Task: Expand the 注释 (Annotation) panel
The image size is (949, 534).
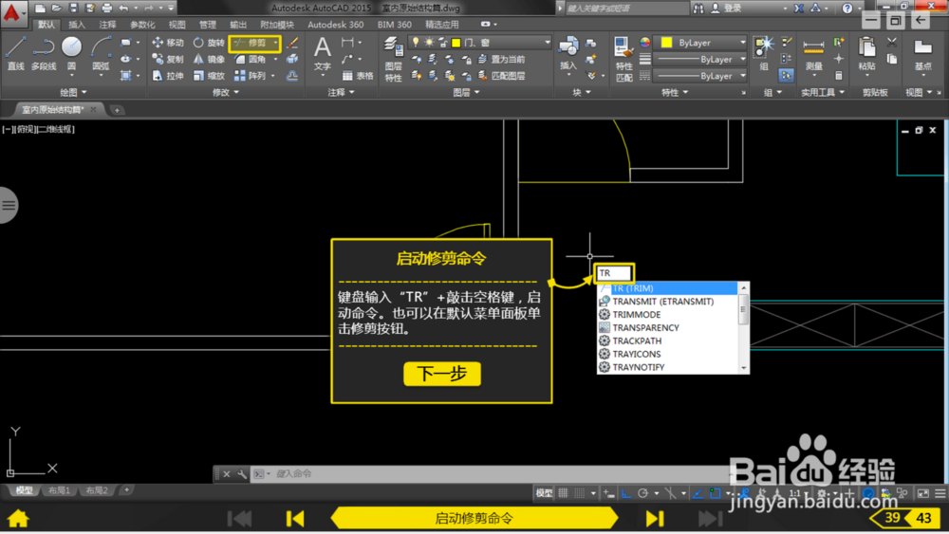Action: point(341,92)
